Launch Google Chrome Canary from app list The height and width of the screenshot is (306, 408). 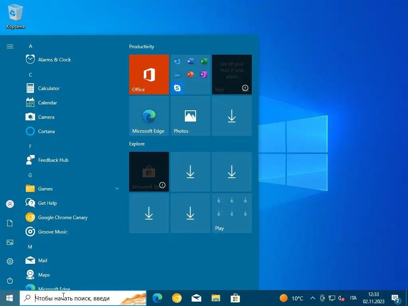pyautogui.click(x=73, y=217)
